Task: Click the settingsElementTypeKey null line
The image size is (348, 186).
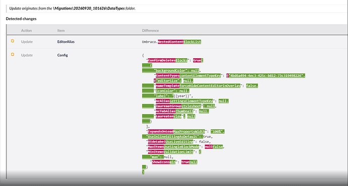Action: (191, 101)
